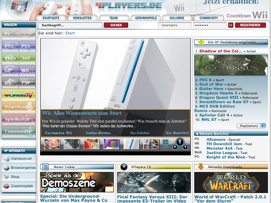
Task: Click the login arrow button next to password
Action: point(231,25)
